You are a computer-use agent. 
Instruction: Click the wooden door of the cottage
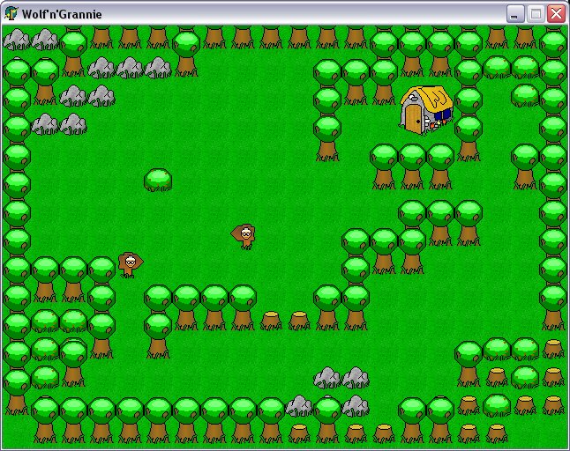tap(413, 117)
